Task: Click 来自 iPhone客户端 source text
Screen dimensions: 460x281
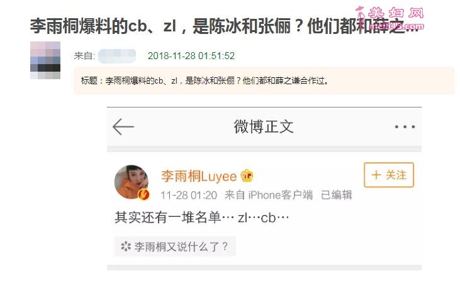Action: tap(269, 195)
